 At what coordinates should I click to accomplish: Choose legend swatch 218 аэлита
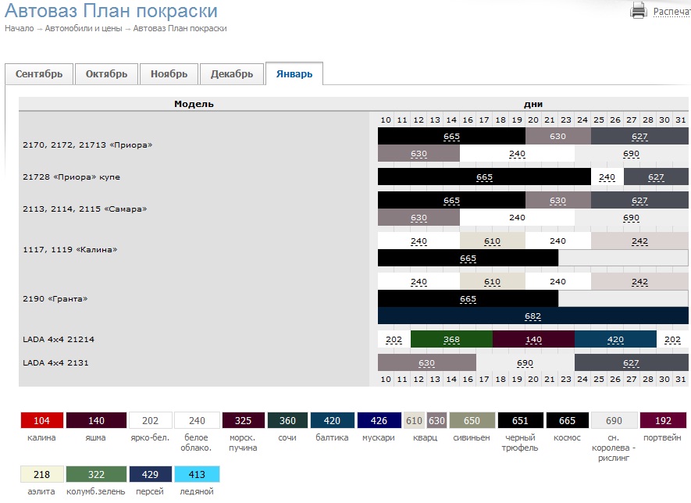click(42, 474)
